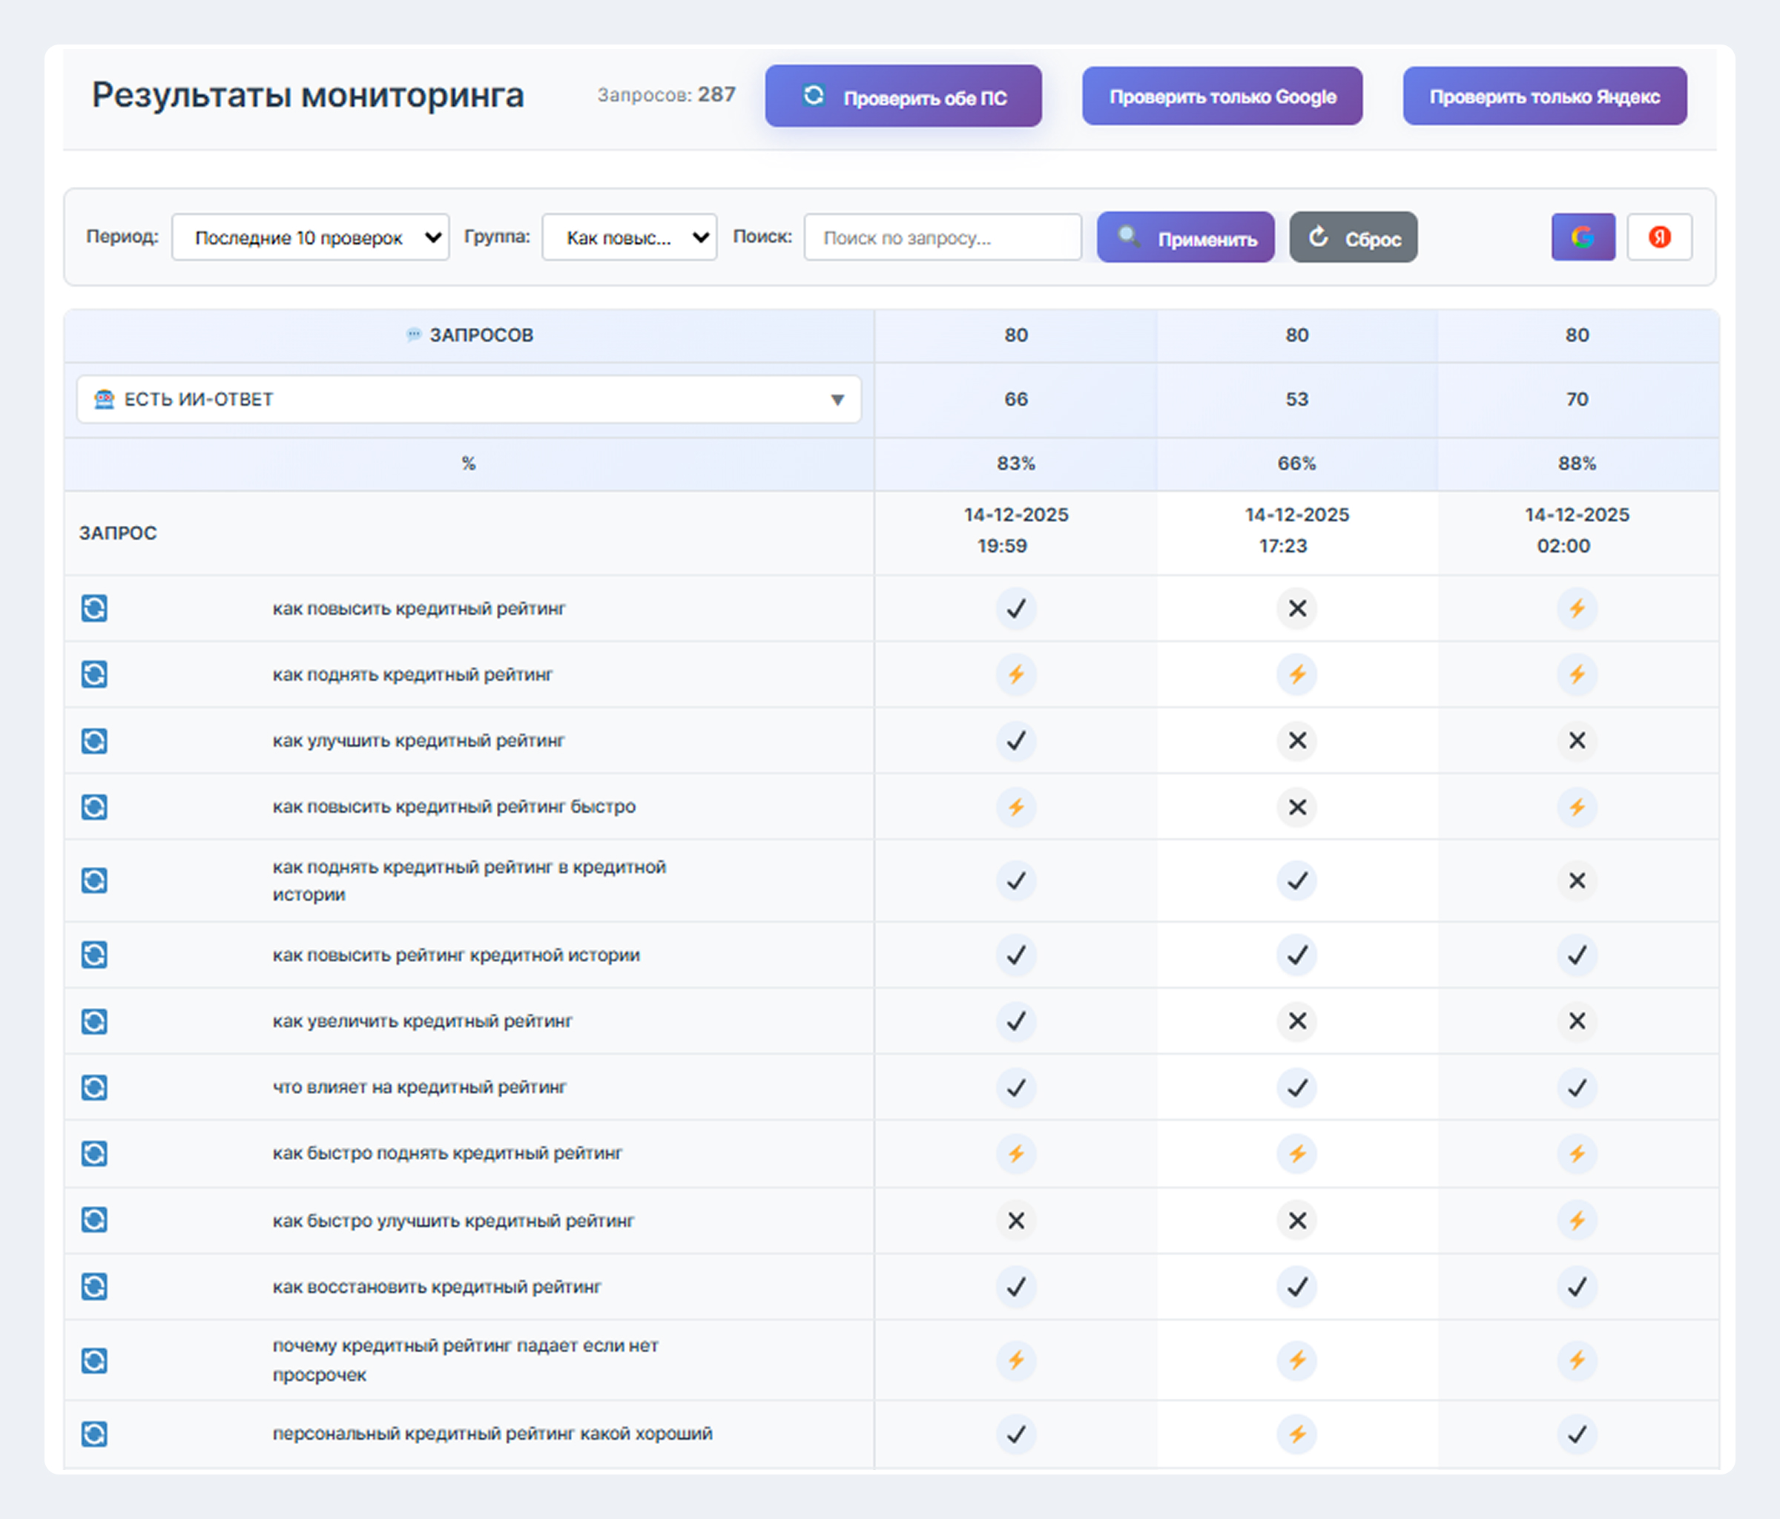Refresh query 'как повысить кредитный рейтинг'
Screen dimensions: 1780x1519
pyautogui.click(x=94, y=608)
